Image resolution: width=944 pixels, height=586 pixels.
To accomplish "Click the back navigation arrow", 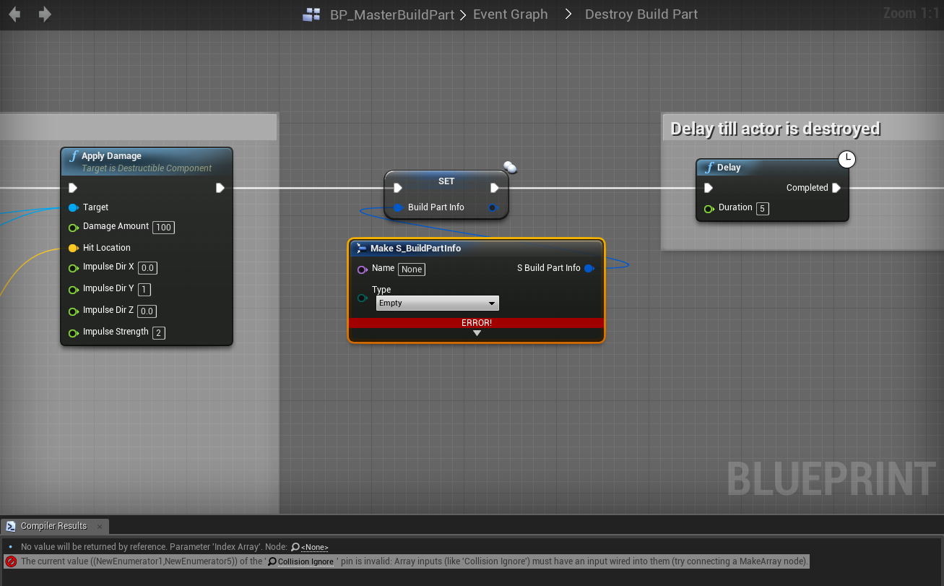I will (14, 14).
